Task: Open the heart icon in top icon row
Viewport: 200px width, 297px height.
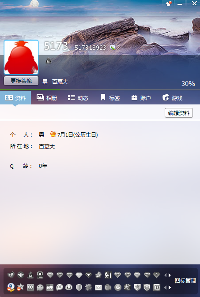Action: click(11, 275)
